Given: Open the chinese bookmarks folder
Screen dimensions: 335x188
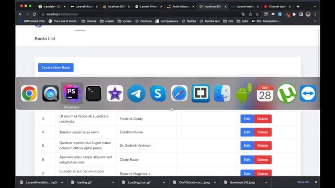Looking at the screenshot, I should (89, 21).
